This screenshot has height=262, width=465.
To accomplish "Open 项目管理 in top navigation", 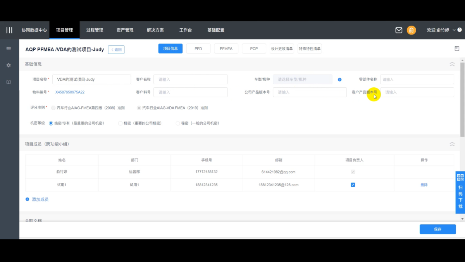I will tap(64, 30).
